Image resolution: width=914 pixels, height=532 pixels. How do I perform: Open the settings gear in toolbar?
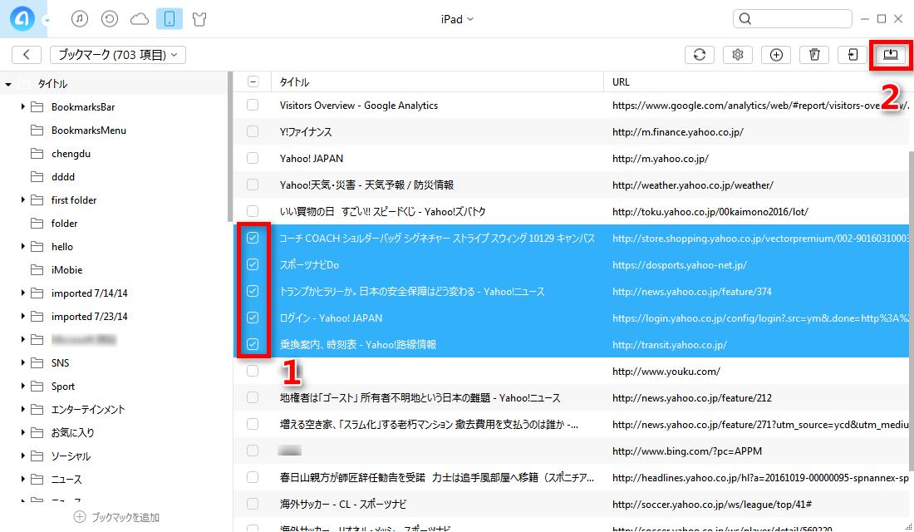(x=738, y=55)
